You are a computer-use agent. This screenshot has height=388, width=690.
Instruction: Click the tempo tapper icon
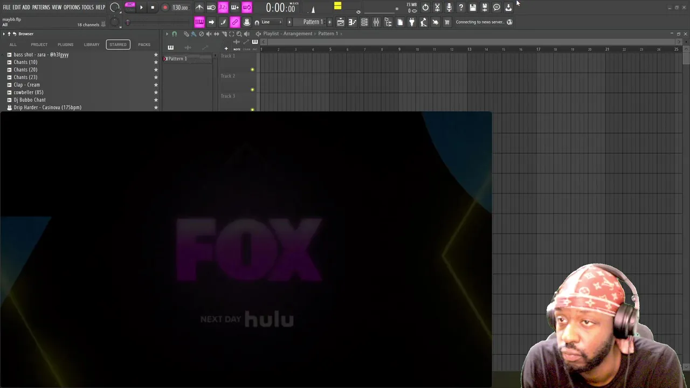(x=424, y=22)
